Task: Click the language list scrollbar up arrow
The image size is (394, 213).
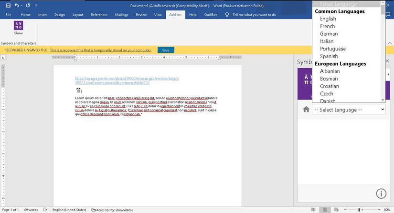Action: pos(383,3)
